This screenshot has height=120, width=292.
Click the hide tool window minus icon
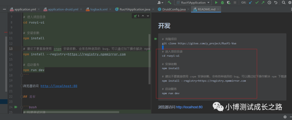click(x=4, y=9)
